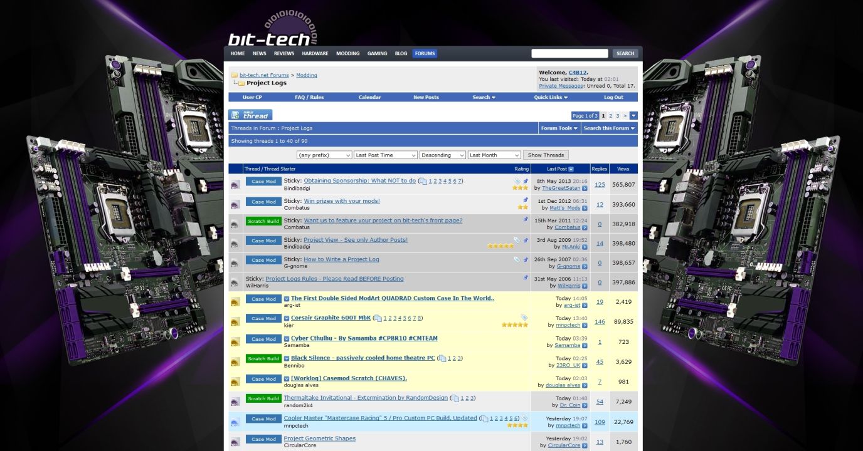Screen dimensions: 863x451
Task: Select the FORUMS tab
Action: (x=425, y=54)
